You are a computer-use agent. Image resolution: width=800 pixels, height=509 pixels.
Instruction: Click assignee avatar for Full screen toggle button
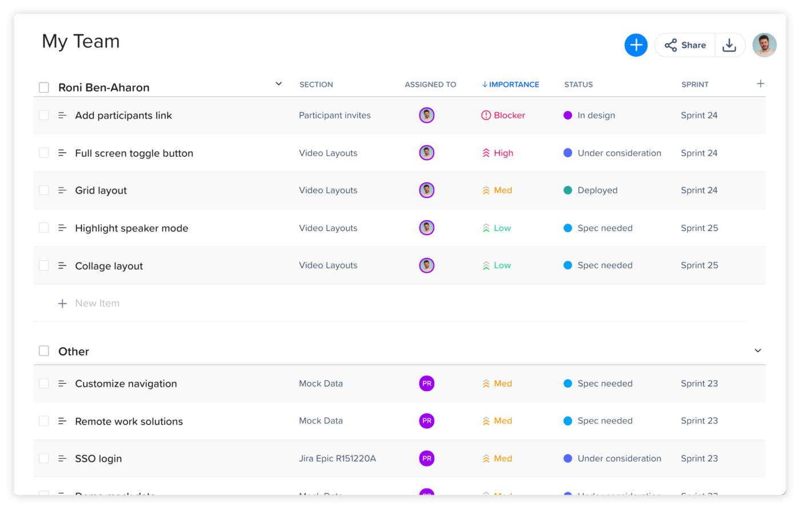pos(426,153)
